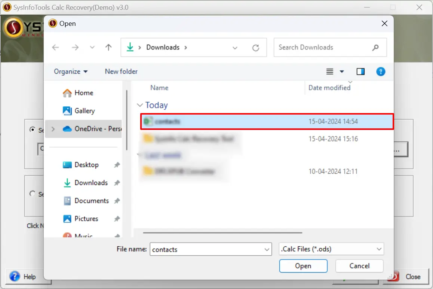433x289 pixels.
Task: Click the OneDrive cloud icon
Action: click(x=67, y=129)
